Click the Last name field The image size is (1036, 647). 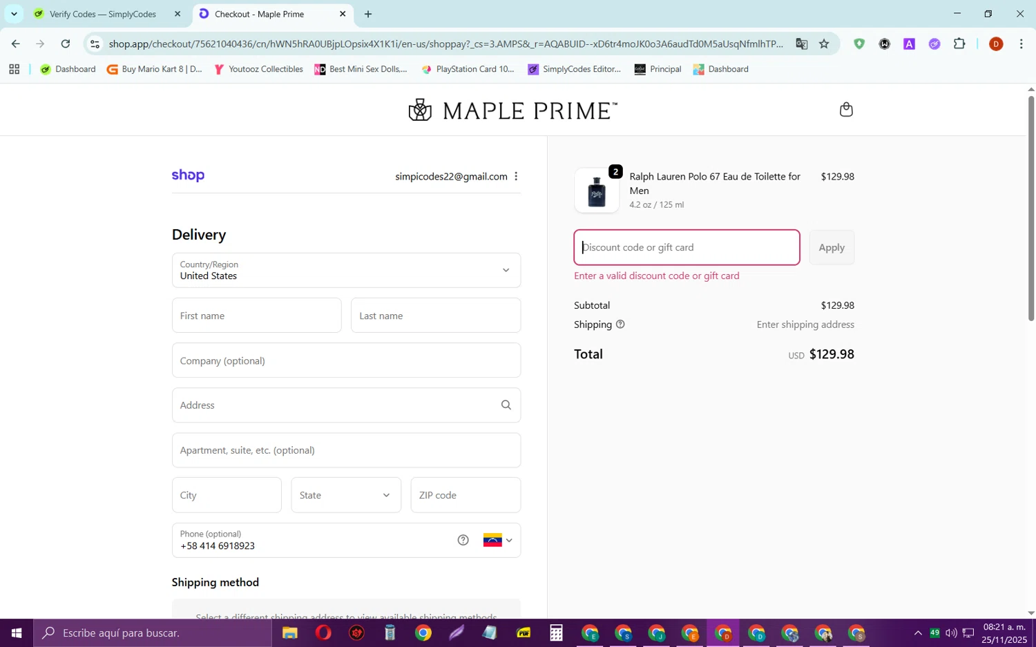tap(436, 316)
